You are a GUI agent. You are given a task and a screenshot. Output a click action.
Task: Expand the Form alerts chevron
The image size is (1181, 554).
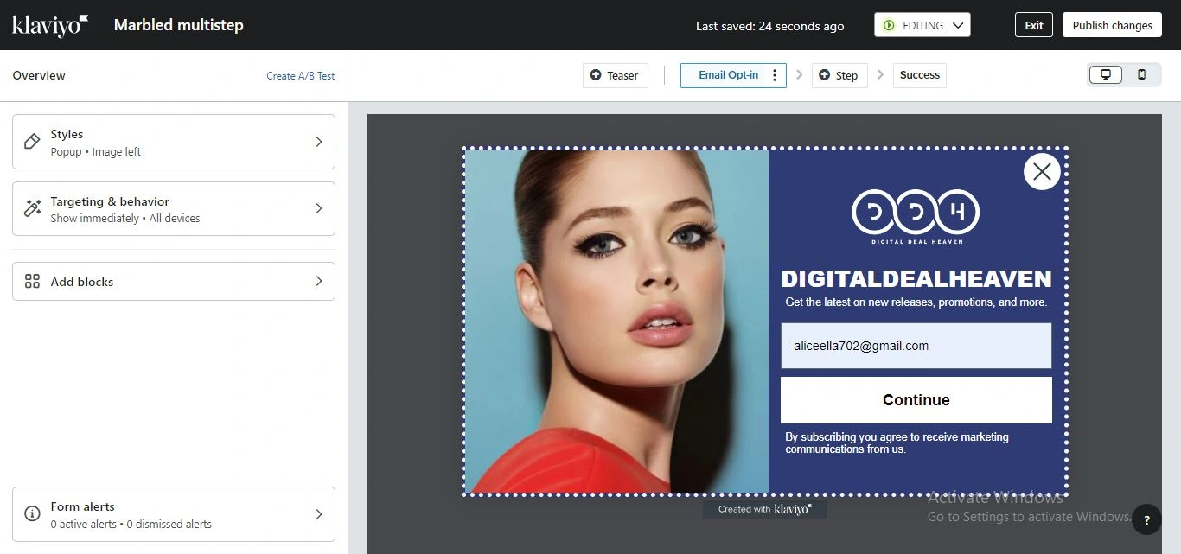click(318, 514)
